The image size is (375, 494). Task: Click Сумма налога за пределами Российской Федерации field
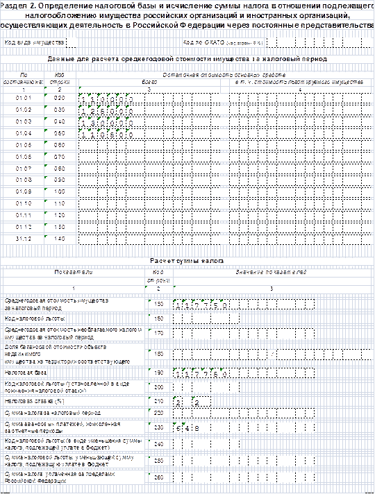(x=244, y=477)
